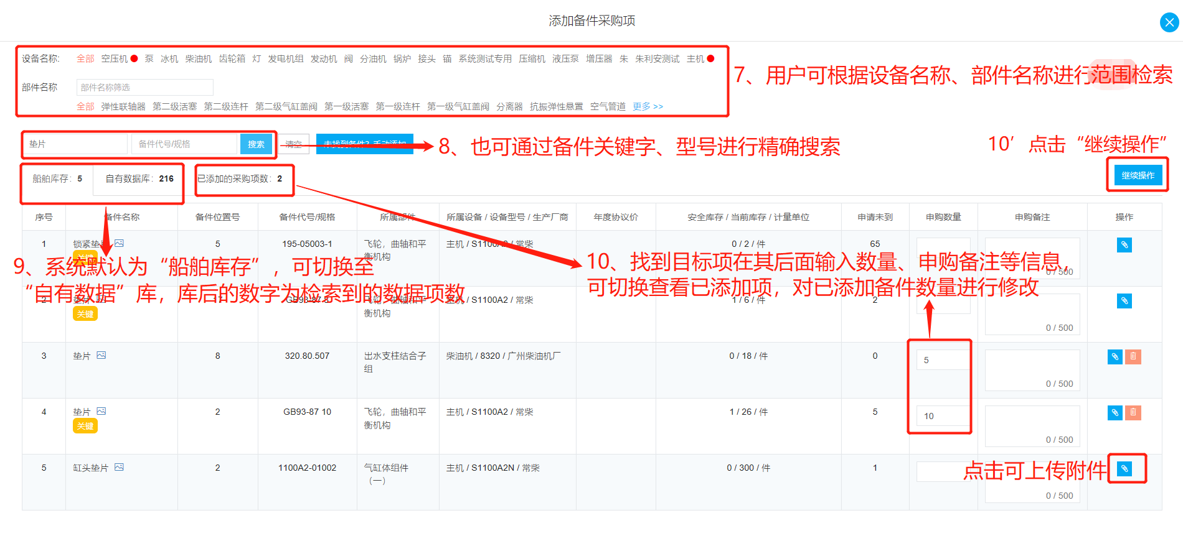
Task: Filter parts by 第一级气缸盖阀
Action: [458, 106]
